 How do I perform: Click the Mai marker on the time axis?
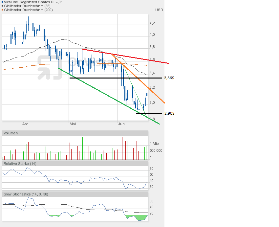pyautogui.click(x=73, y=124)
